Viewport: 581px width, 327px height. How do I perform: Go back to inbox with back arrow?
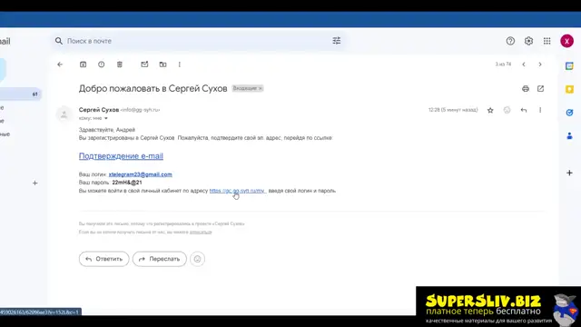tap(60, 64)
